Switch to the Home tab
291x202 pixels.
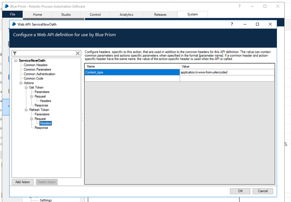[x=38, y=15]
